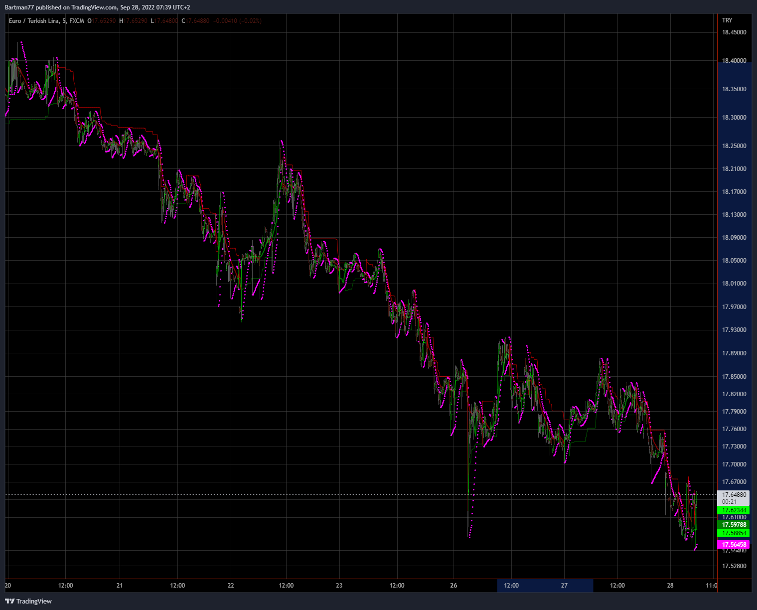Click the 17.82000 price axis label
The image size is (757, 610).
coord(734,394)
